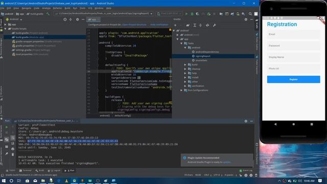
Task: Open the bottom Build tool tab
Action: coord(40,170)
